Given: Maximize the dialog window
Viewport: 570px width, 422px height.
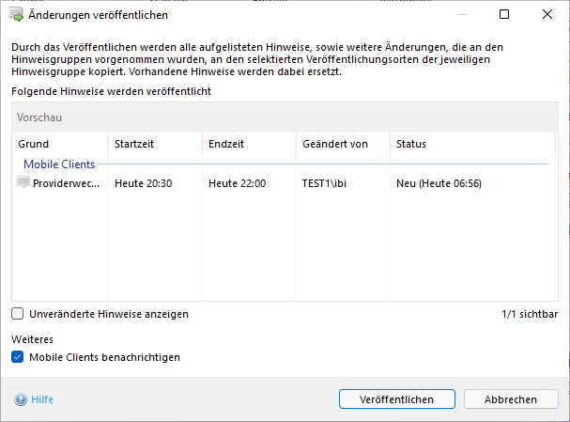Looking at the screenshot, I should (x=504, y=15).
